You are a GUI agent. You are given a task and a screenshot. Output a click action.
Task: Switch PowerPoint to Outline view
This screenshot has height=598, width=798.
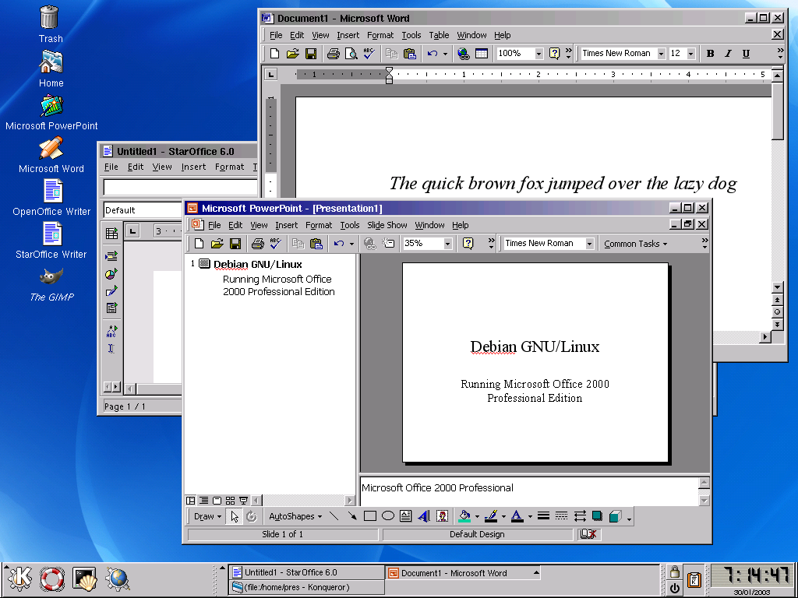click(x=203, y=501)
